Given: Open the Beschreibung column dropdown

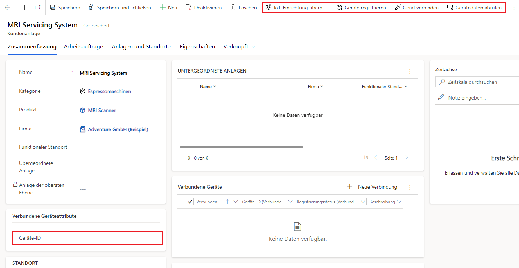Looking at the screenshot, I should pos(399,202).
